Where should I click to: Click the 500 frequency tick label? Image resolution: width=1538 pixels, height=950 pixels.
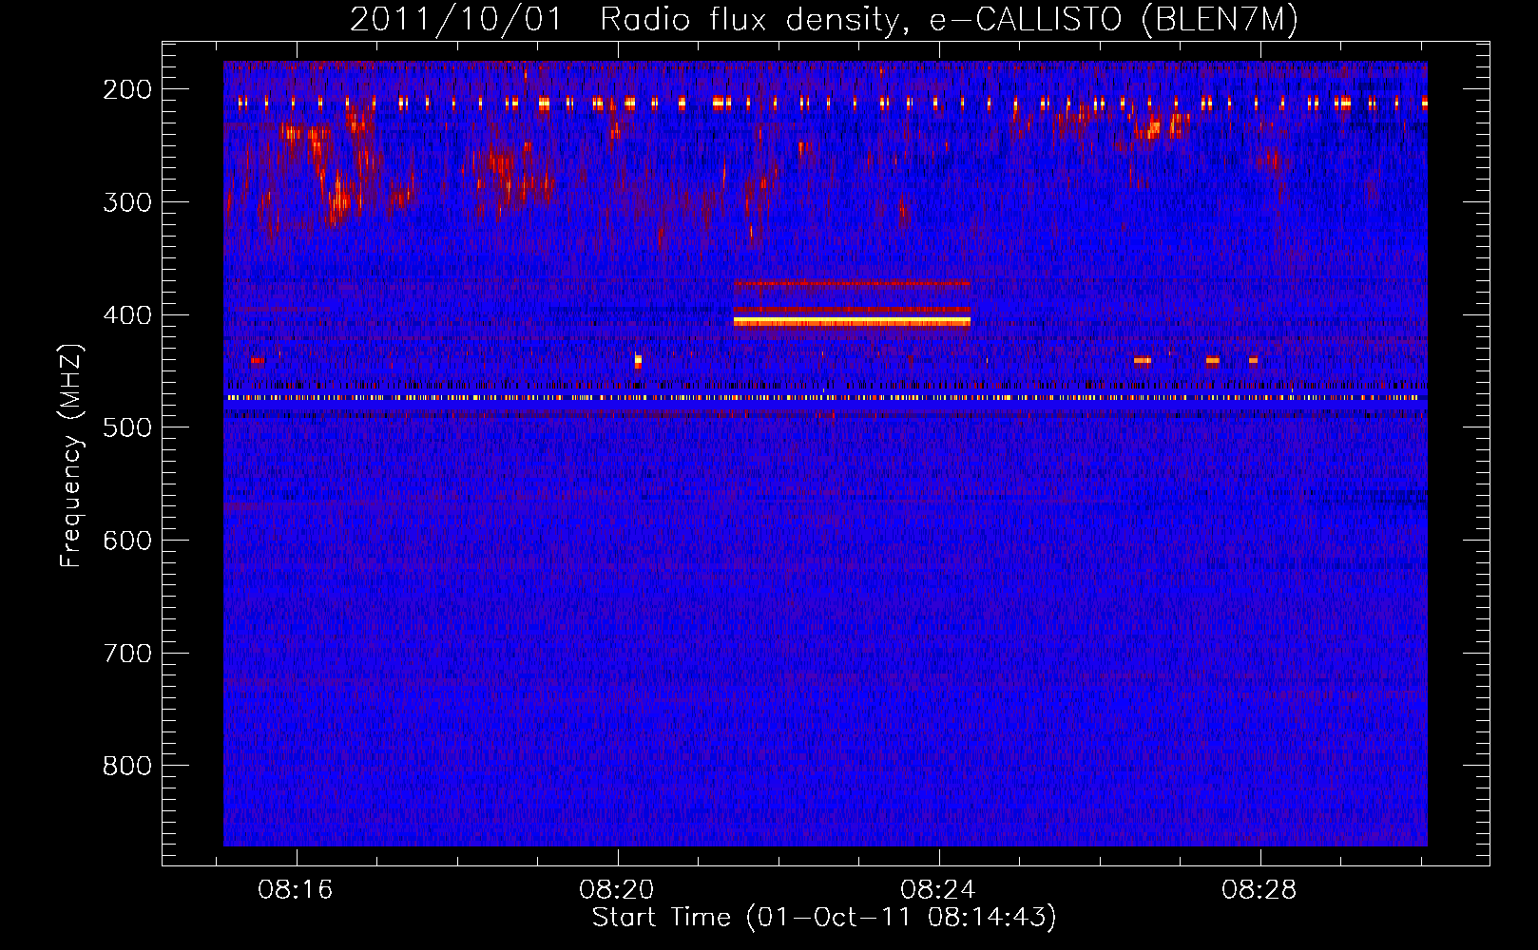coord(127,427)
